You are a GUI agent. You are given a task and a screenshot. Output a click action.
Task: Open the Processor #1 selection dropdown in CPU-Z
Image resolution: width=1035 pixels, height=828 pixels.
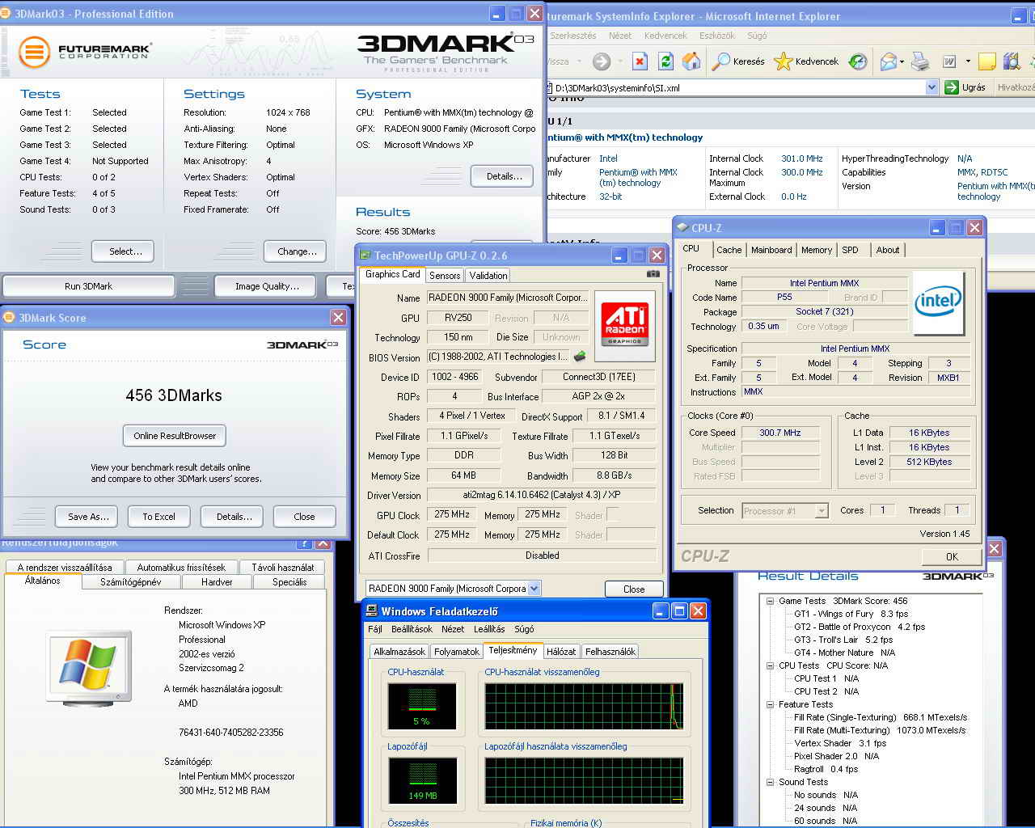coord(822,511)
